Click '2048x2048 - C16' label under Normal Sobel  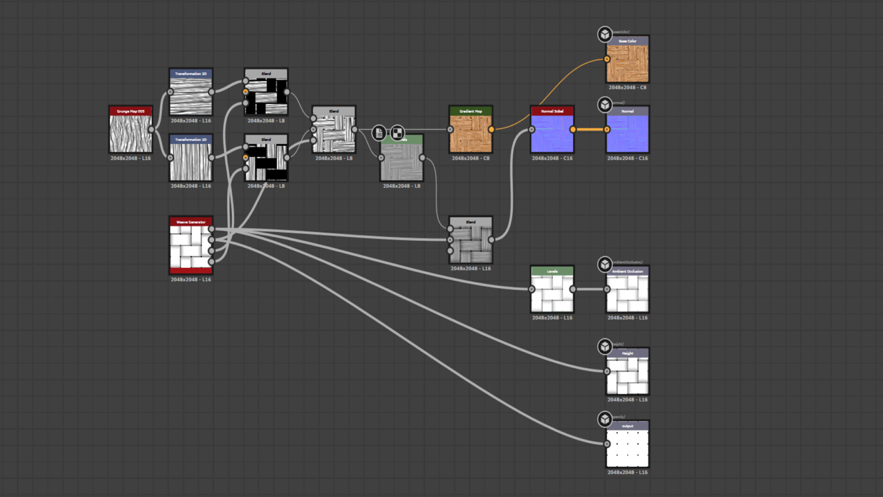point(552,158)
